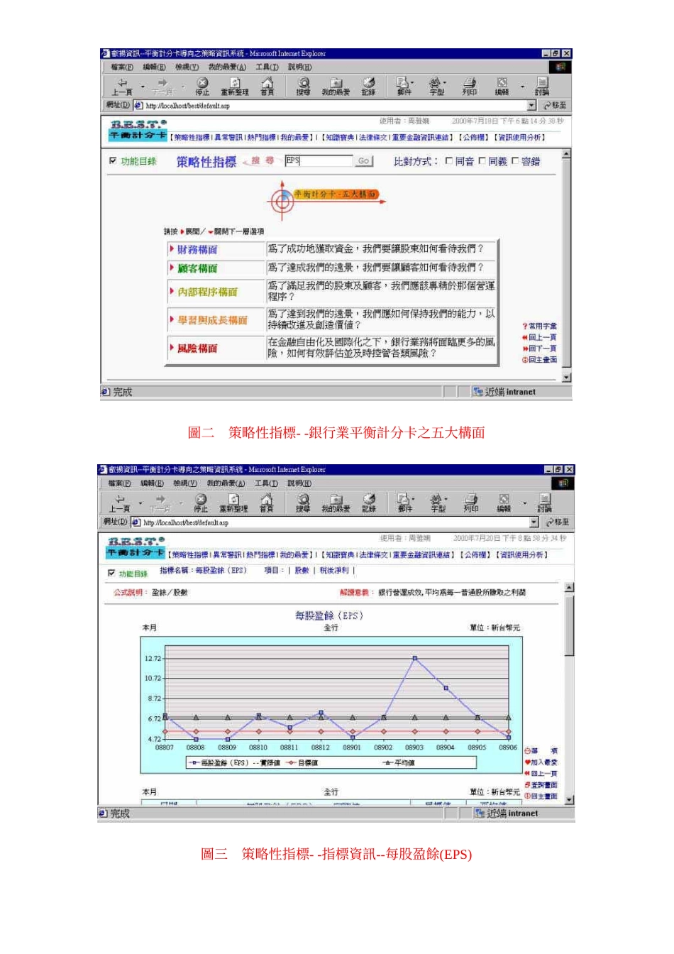The height and width of the screenshot is (954, 674).
Task: Open 編輯(E) menu in top window
Action: (155, 67)
